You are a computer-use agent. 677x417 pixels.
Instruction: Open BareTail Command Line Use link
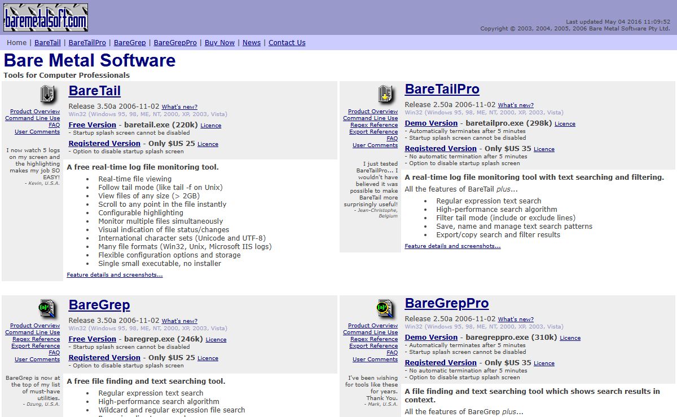(32, 118)
